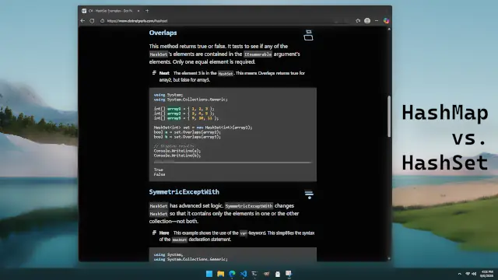Open the Copilot icon in the browser toolbar
Screen dimensions: 498x280
pyautogui.click(x=386, y=21)
